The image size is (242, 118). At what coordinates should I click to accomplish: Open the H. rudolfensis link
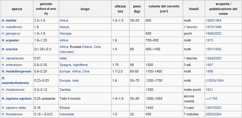click(x=12, y=27)
